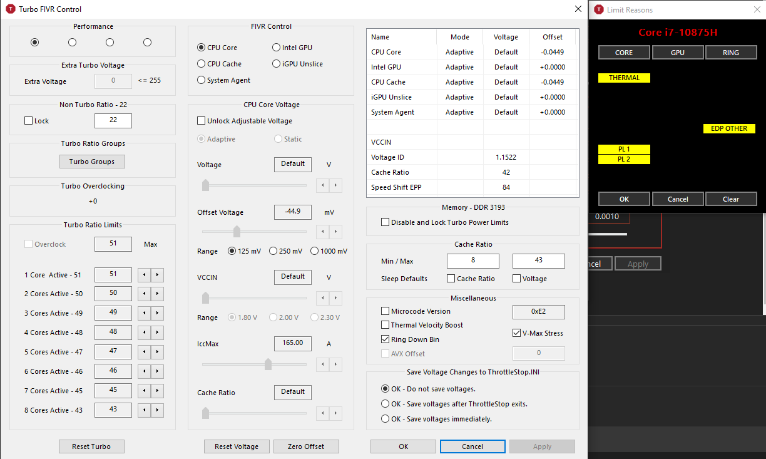Select System Agent row in voltage table

[471, 112]
